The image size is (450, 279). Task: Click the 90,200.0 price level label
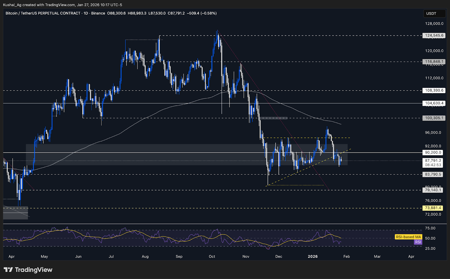pos(433,153)
